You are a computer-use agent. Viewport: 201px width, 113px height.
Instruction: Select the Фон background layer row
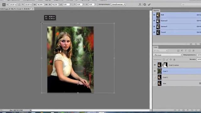click(177, 83)
